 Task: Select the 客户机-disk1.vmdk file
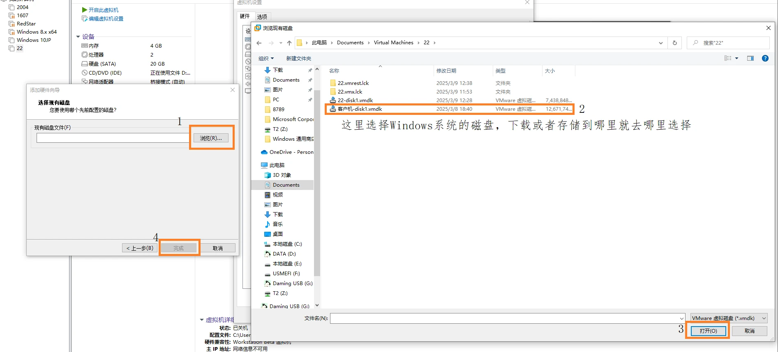(x=360, y=109)
